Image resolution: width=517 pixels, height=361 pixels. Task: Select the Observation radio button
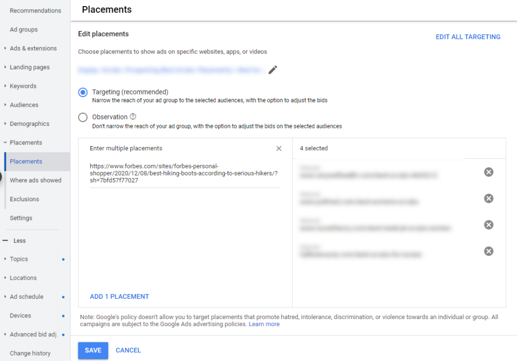tap(83, 117)
